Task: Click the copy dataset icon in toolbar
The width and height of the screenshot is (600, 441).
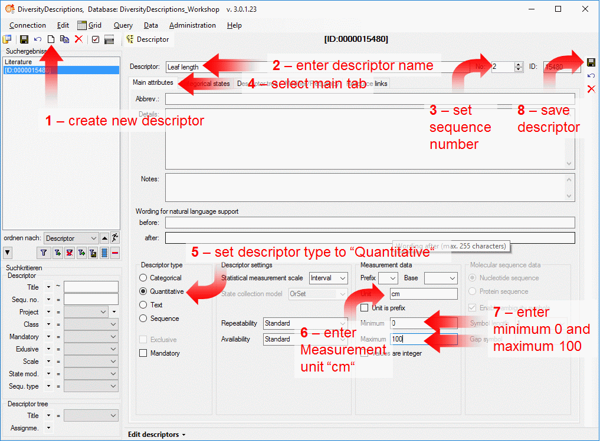Action: (65, 39)
